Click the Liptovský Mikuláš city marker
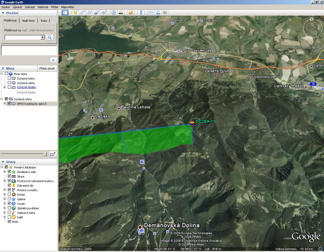324x252 pixels. coord(183,52)
